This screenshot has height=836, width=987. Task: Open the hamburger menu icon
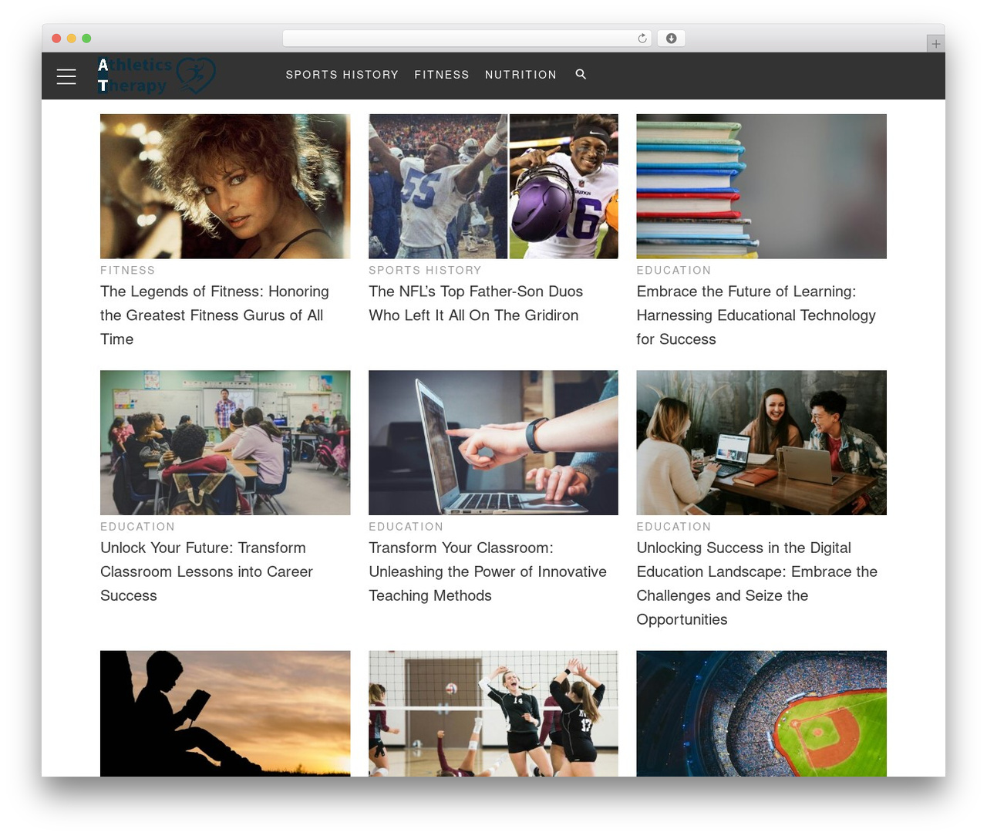66,76
